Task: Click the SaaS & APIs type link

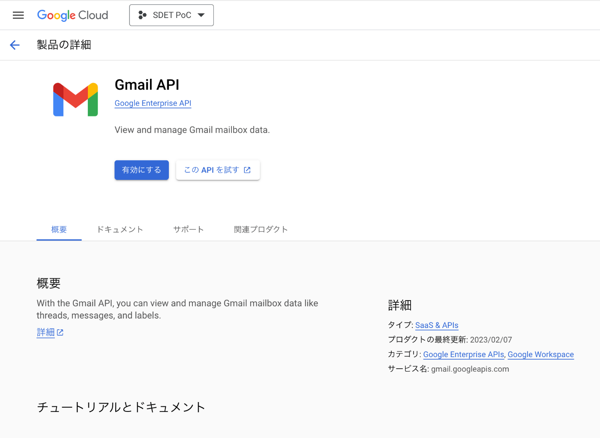Action: [x=437, y=325]
